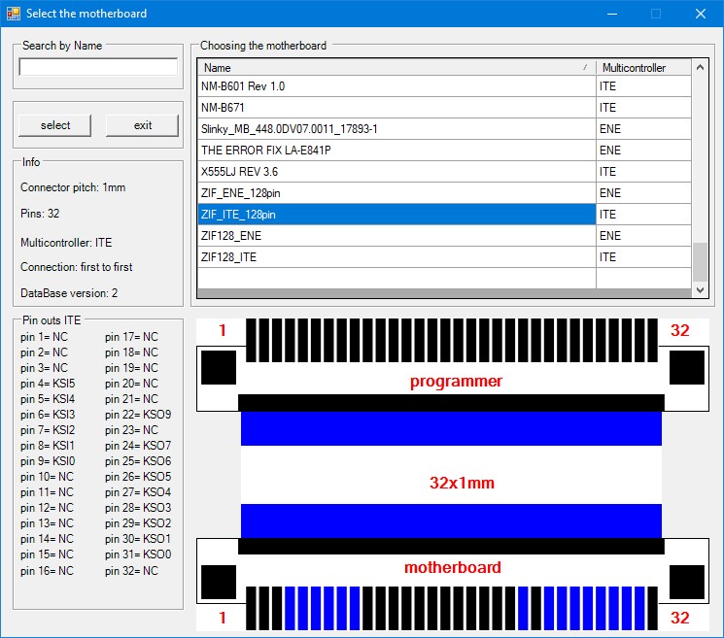
Task: Click the select button
Action: [x=55, y=125]
